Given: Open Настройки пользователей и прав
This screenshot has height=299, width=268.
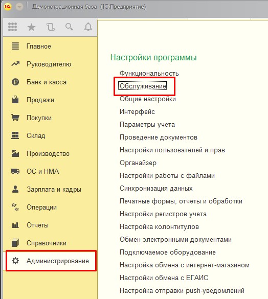Looking at the screenshot, I should pos(172,150).
